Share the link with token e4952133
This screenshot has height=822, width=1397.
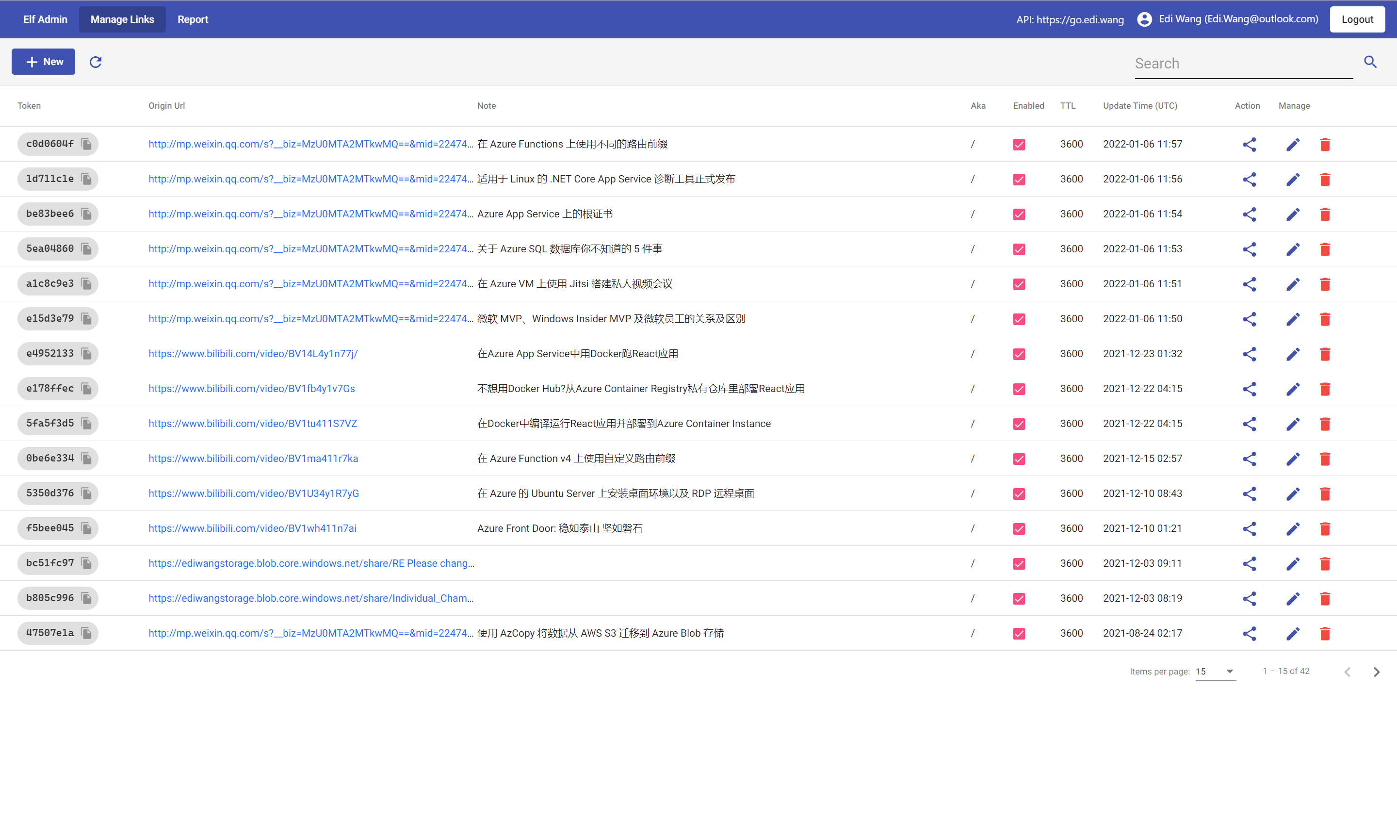[1249, 354]
